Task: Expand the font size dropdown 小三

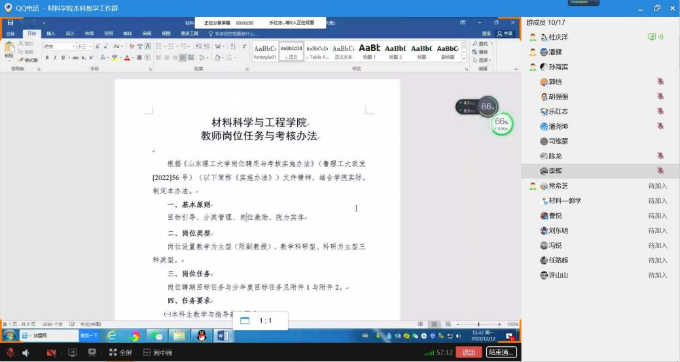Action: coord(92,46)
